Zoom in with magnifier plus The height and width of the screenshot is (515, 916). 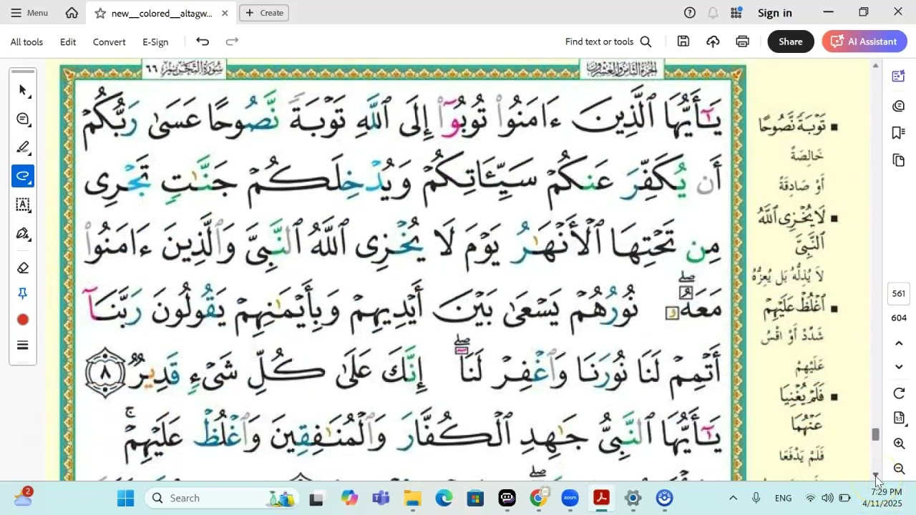pyautogui.click(x=900, y=444)
